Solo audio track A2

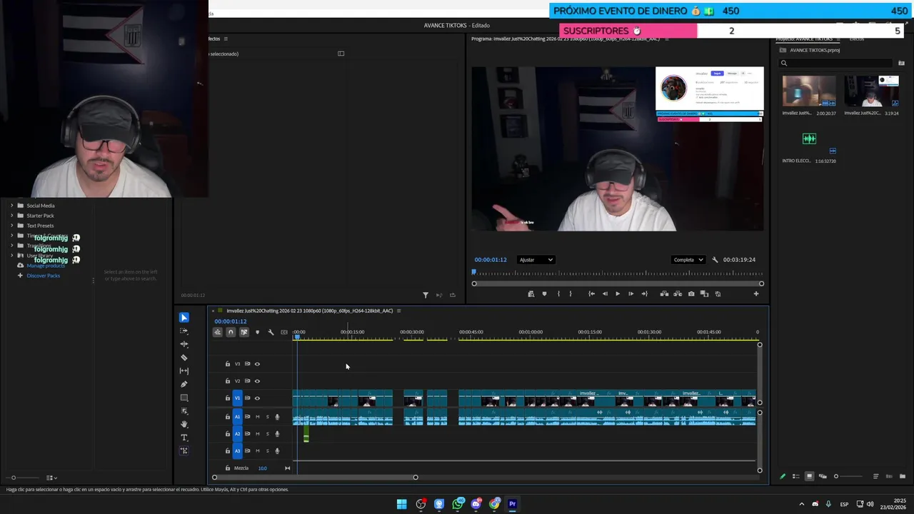(268, 434)
